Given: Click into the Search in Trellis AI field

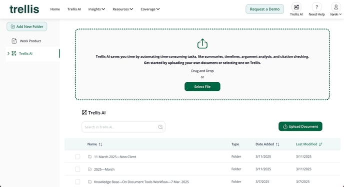Looking at the screenshot, I should pos(123,127).
